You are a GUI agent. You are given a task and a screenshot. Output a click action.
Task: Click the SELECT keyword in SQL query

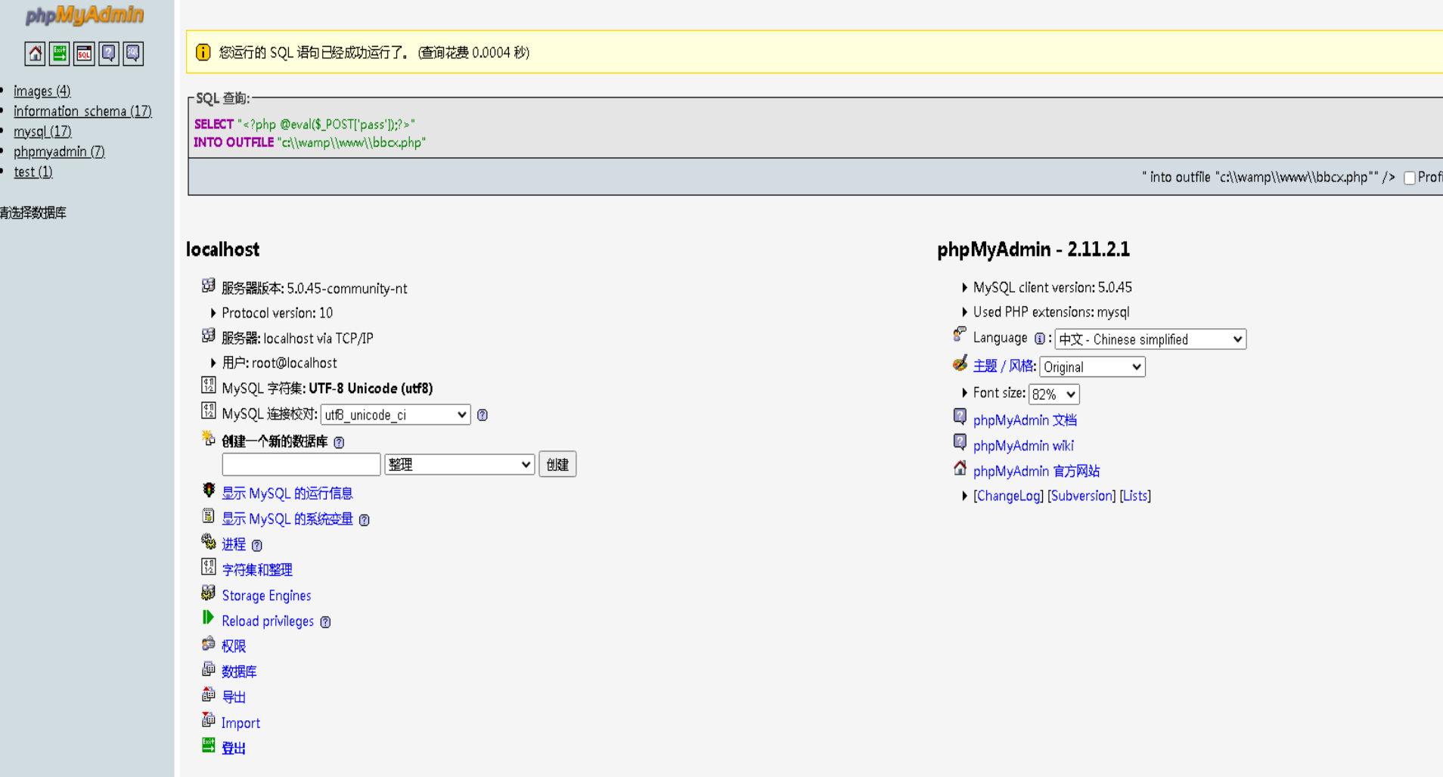pos(214,124)
